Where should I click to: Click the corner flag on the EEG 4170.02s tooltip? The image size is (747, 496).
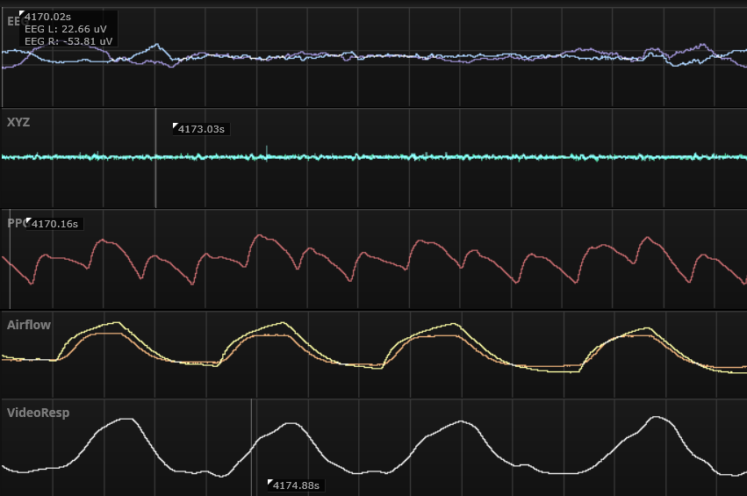click(22, 14)
